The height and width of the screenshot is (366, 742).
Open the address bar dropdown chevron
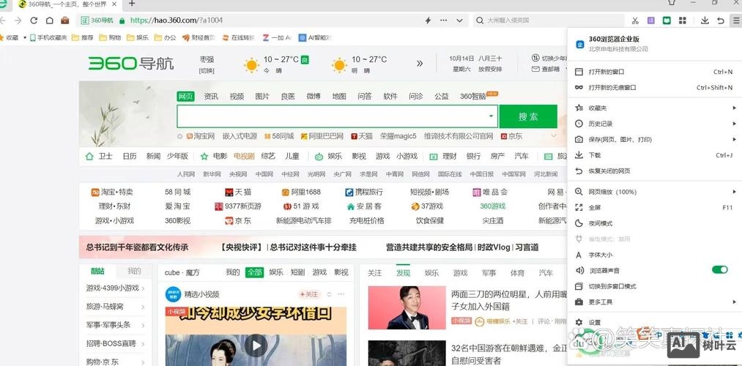tap(459, 20)
